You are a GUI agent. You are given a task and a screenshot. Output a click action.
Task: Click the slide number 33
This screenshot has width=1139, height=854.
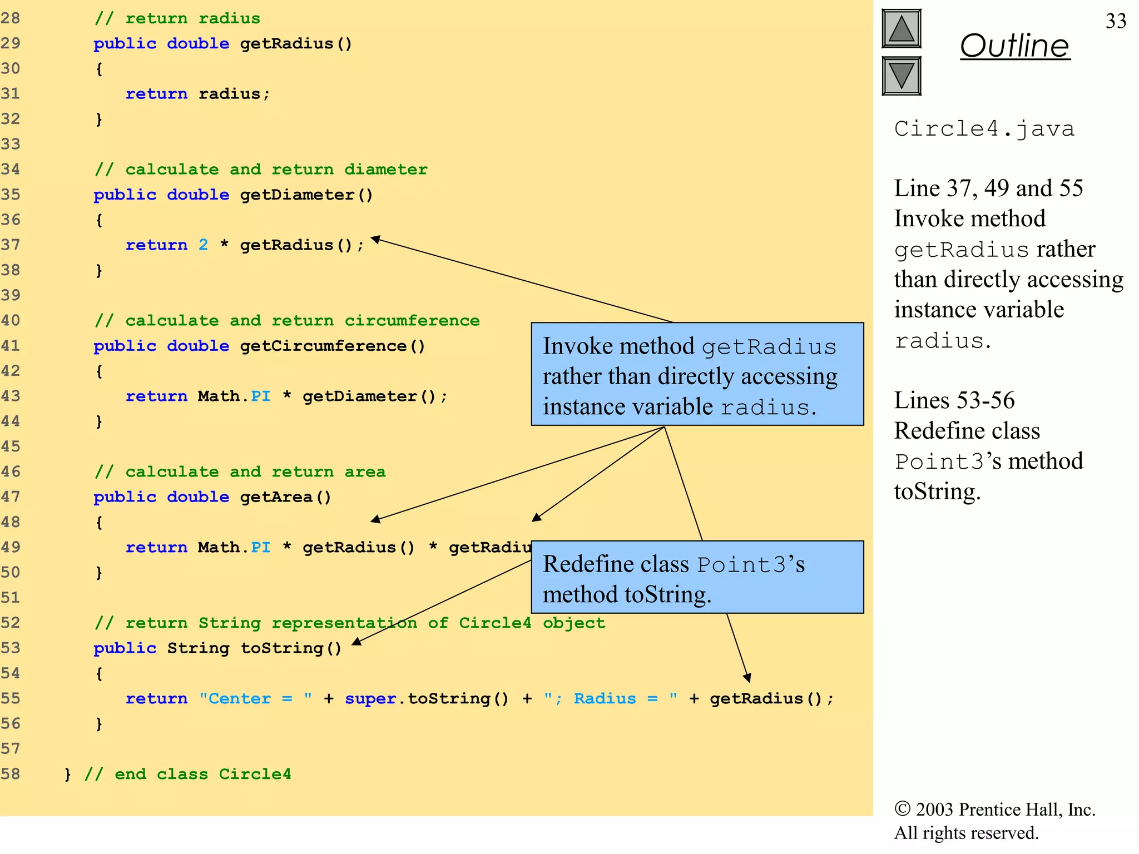click(1115, 21)
